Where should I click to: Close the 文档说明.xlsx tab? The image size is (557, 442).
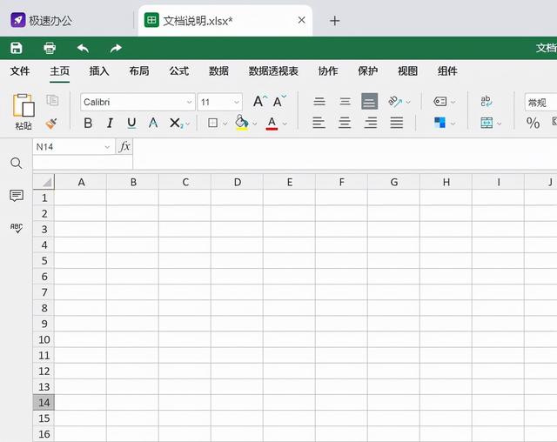pyautogui.click(x=302, y=20)
